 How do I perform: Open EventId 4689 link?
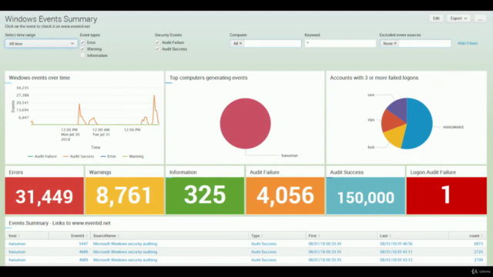pyautogui.click(x=83, y=260)
